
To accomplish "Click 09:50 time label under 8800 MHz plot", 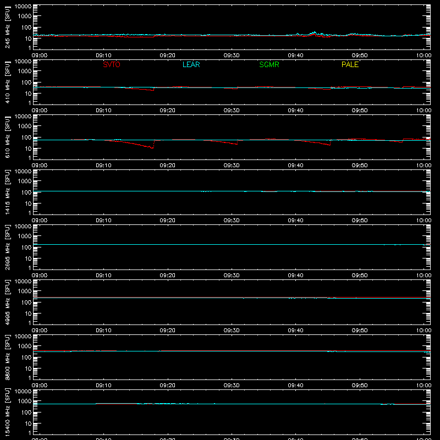I will pos(360,386).
